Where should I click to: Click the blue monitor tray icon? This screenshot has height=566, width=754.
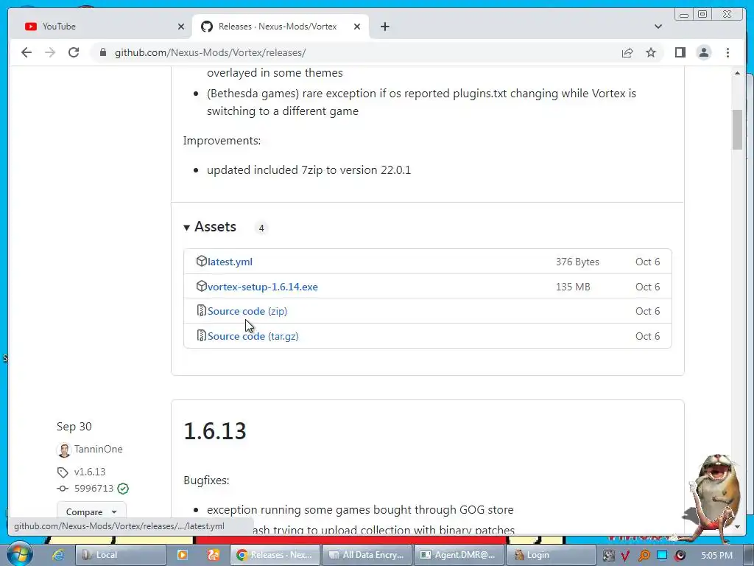pyautogui.click(x=662, y=555)
